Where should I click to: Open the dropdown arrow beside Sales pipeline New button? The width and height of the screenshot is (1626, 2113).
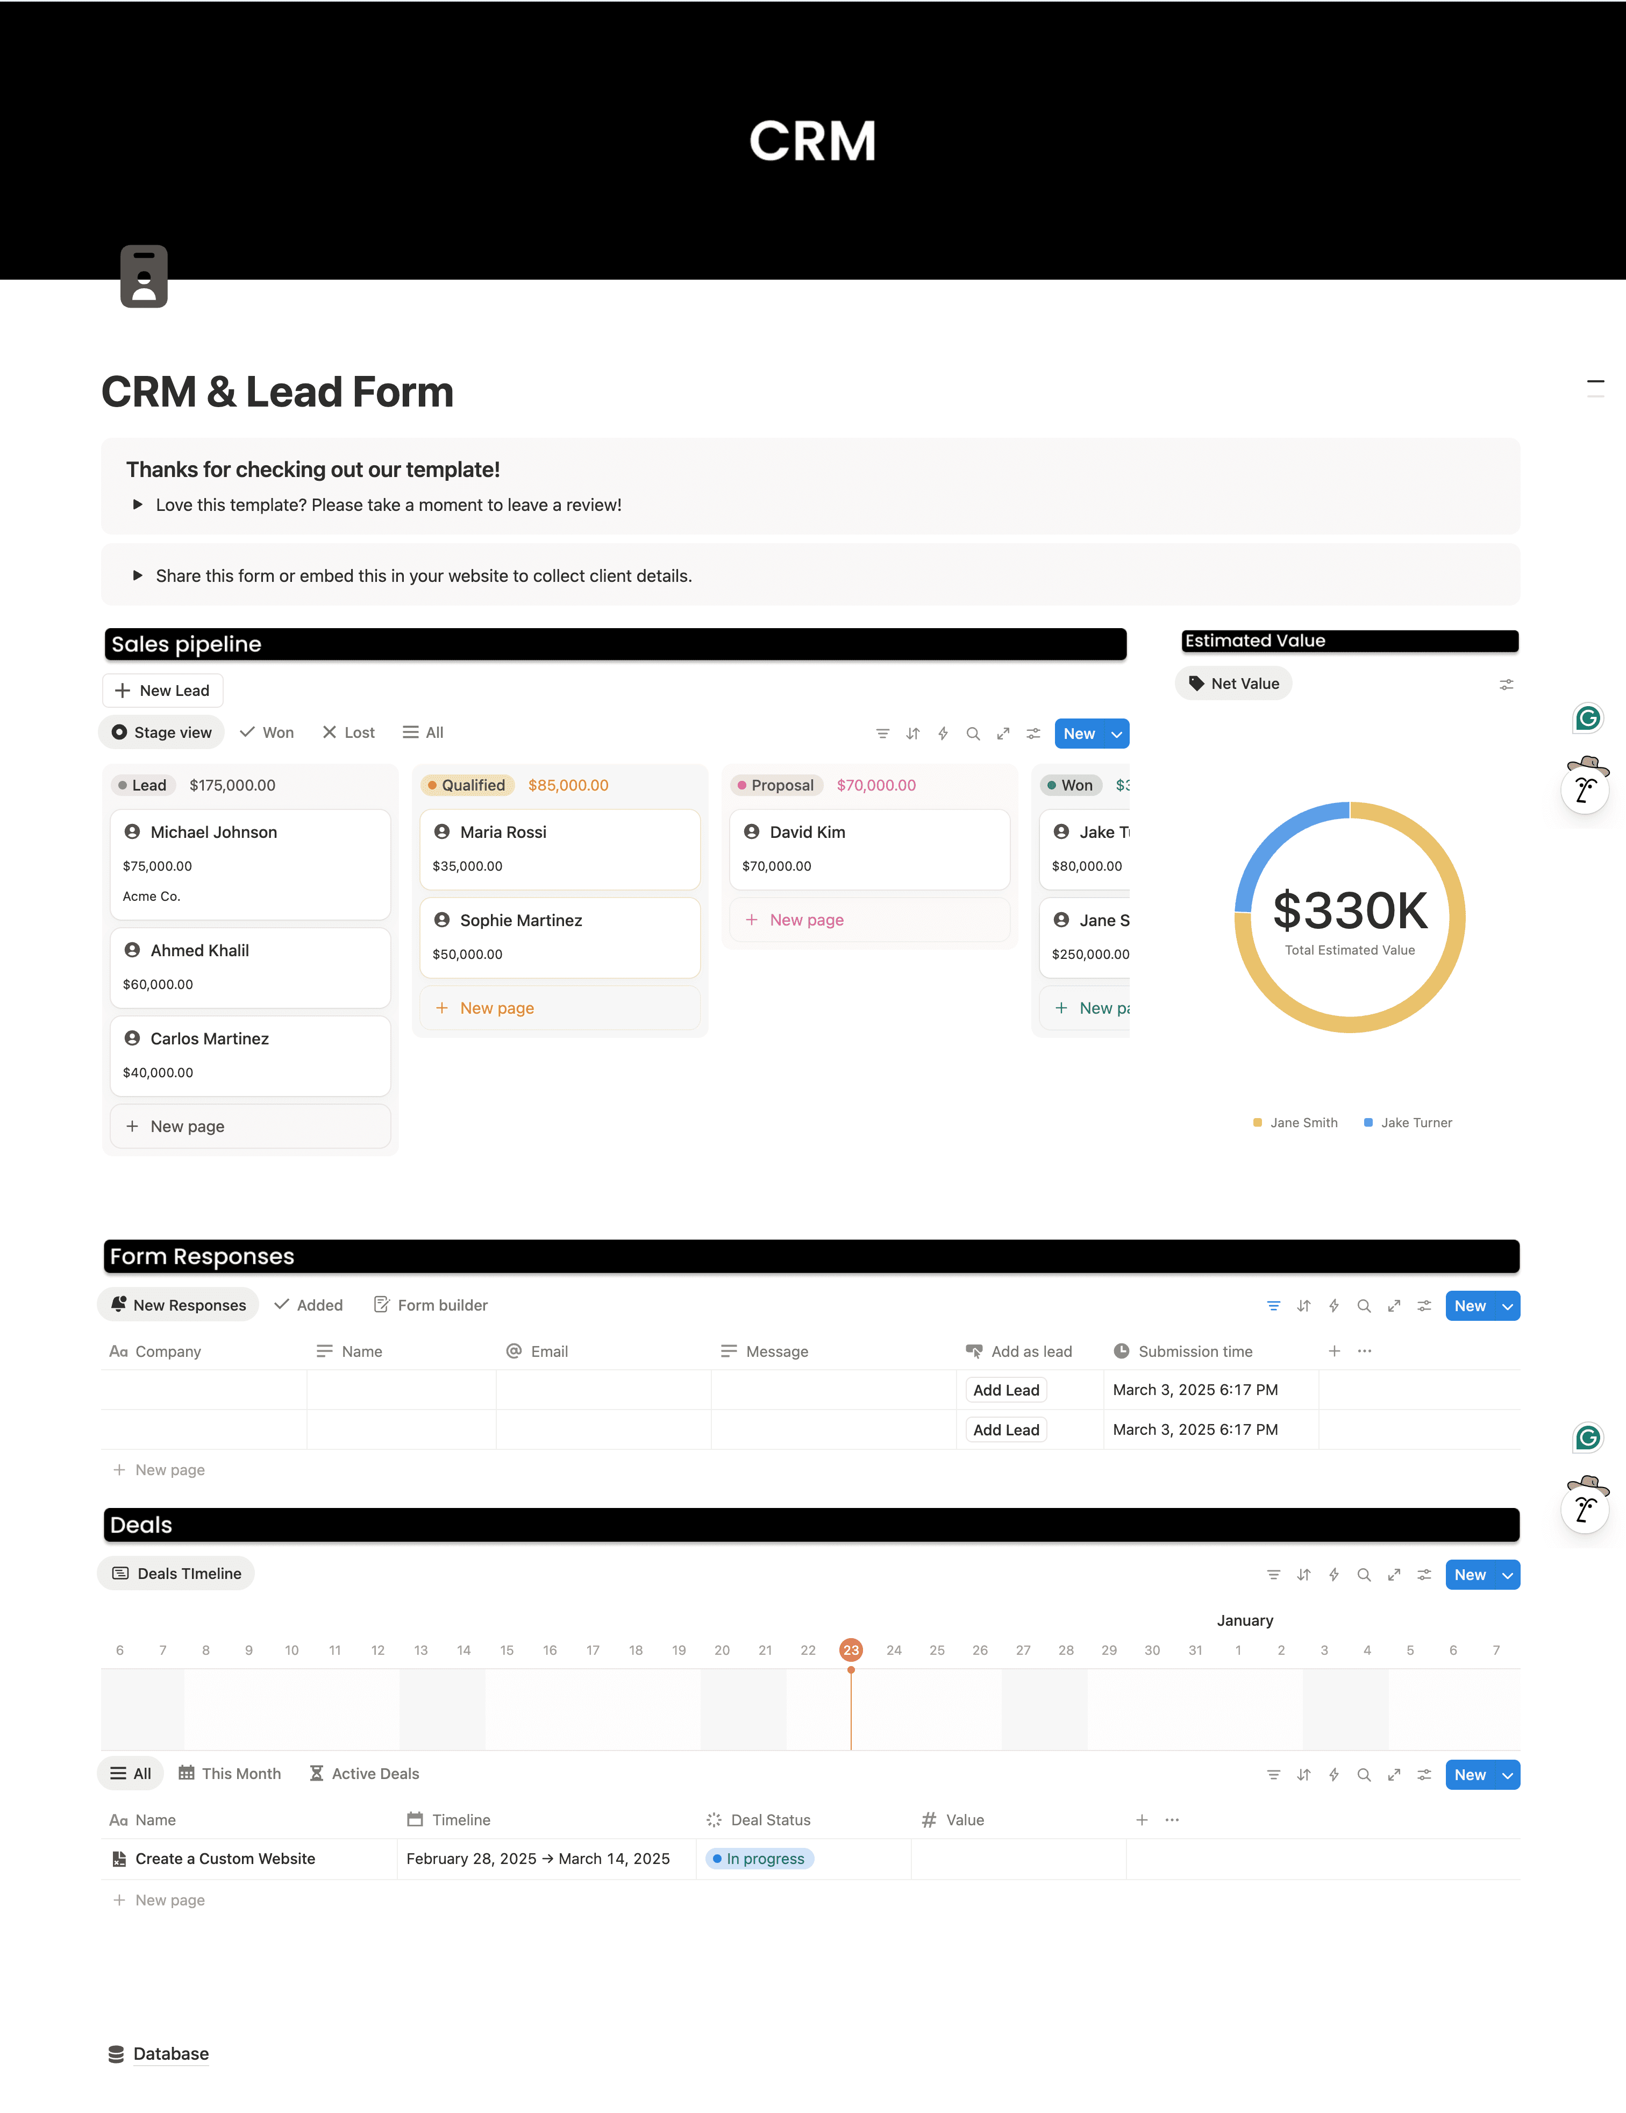pyautogui.click(x=1116, y=734)
